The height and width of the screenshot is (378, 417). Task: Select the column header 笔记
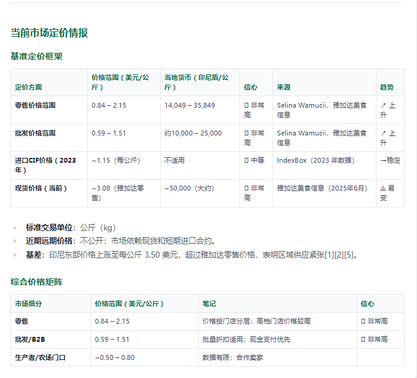pos(209,304)
